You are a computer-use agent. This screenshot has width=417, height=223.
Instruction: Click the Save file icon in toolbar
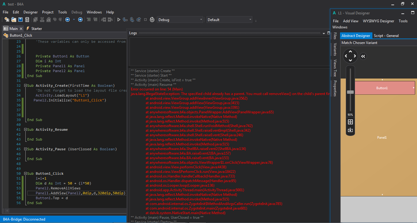pos(20,20)
